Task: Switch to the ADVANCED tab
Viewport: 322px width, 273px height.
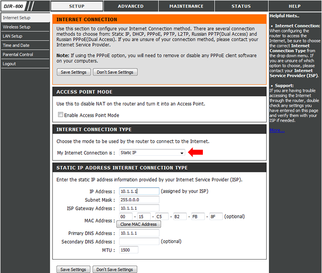Action: coord(131,6)
